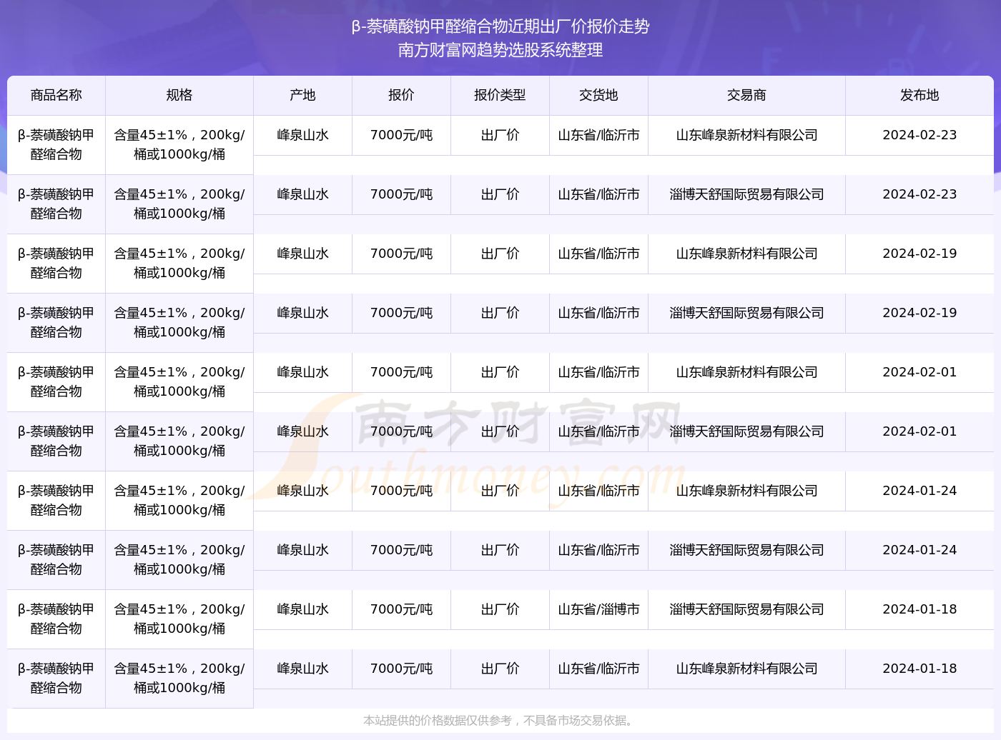The image size is (1001, 740).
Task: Select date 2024-02-01 in the 淄博天舒国际贸易 row
Action: (919, 431)
